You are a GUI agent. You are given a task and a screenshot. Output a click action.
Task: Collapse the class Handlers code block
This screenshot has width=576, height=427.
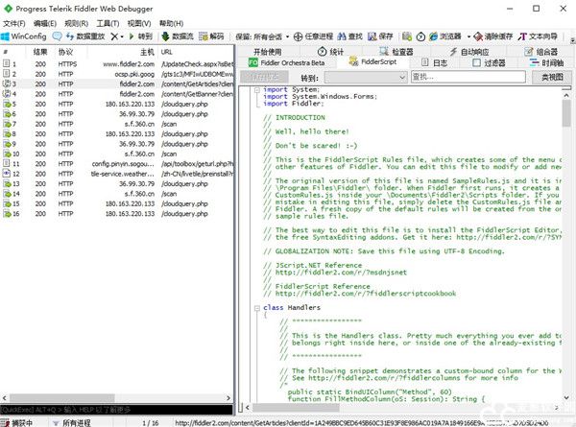point(256,308)
